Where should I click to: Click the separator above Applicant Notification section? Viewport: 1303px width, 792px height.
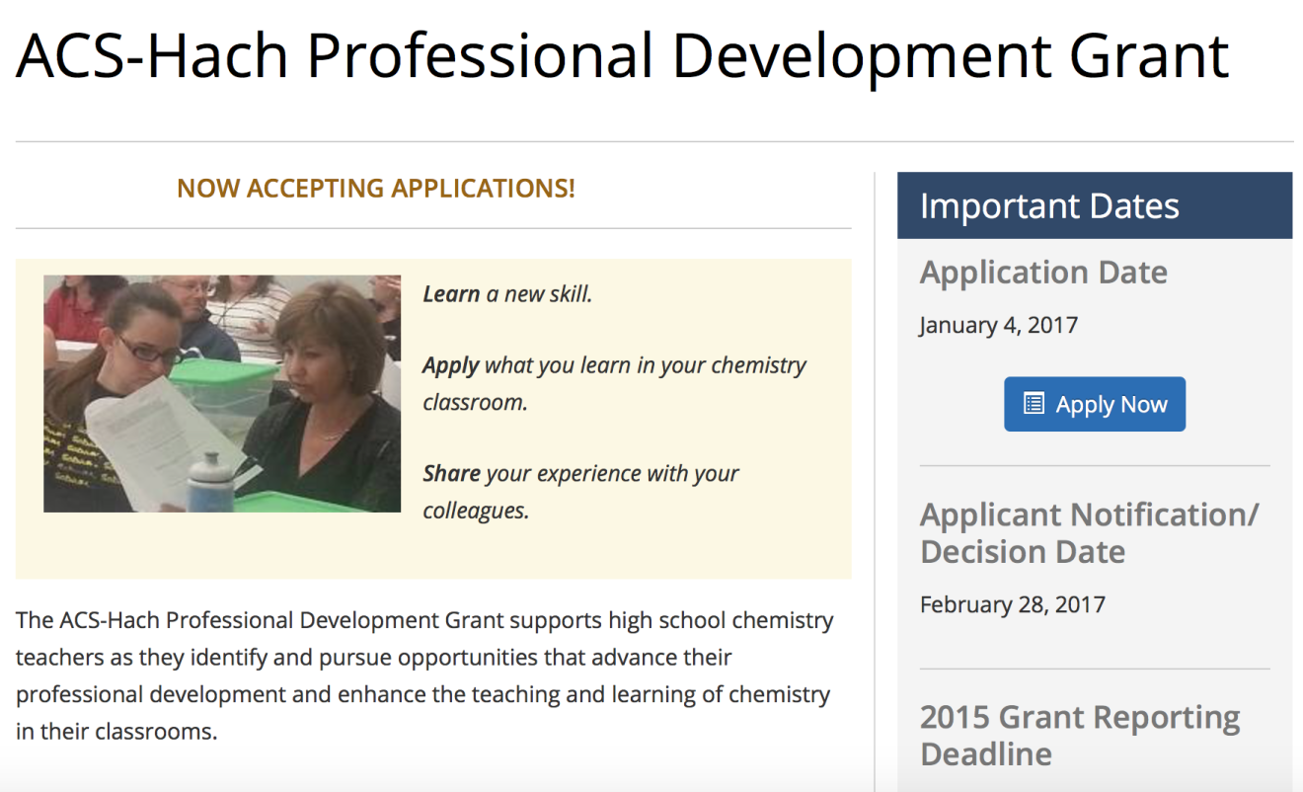pyautogui.click(x=1095, y=464)
